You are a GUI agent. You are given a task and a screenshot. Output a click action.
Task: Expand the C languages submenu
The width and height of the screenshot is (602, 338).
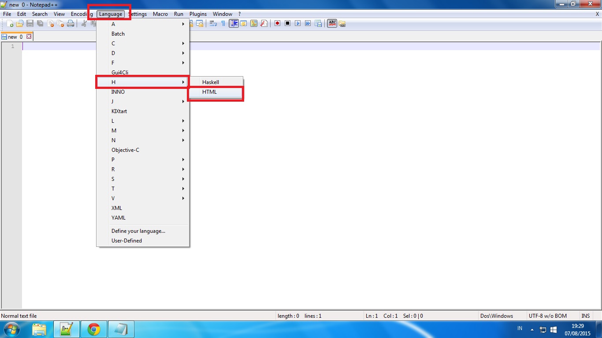pos(143,44)
